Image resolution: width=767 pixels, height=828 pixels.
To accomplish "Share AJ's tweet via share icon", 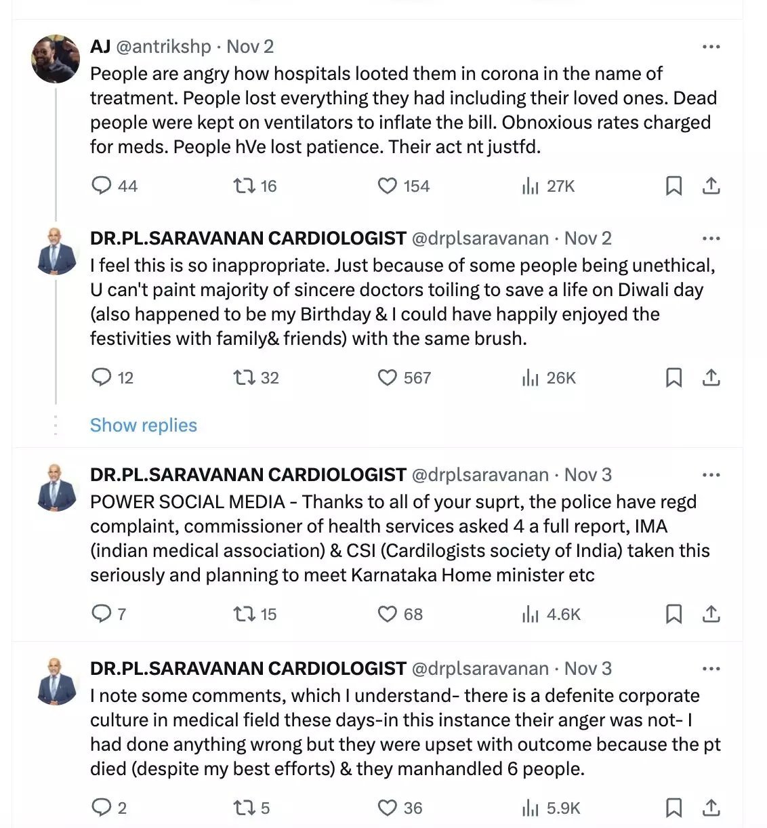I will [x=711, y=186].
